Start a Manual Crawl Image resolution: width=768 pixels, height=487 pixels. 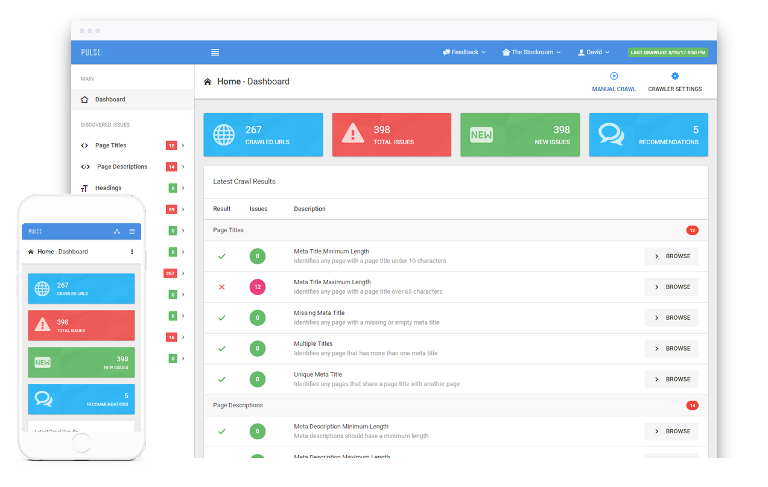(614, 82)
